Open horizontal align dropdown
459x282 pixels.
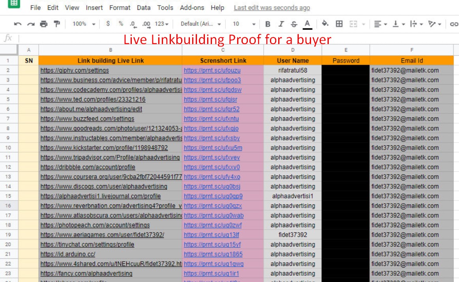(x=380, y=24)
